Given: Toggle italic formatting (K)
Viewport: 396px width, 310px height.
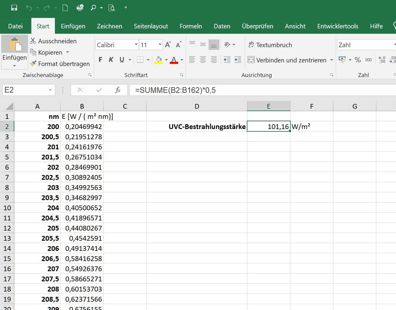Looking at the screenshot, I should 111,60.
